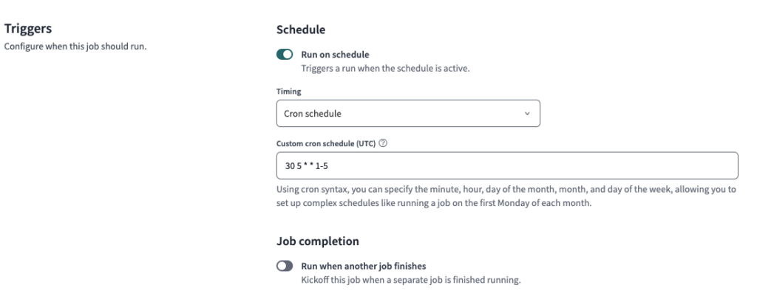Click the "first Monday of each month" help line
This screenshot has width=757, height=305.
(x=435, y=204)
